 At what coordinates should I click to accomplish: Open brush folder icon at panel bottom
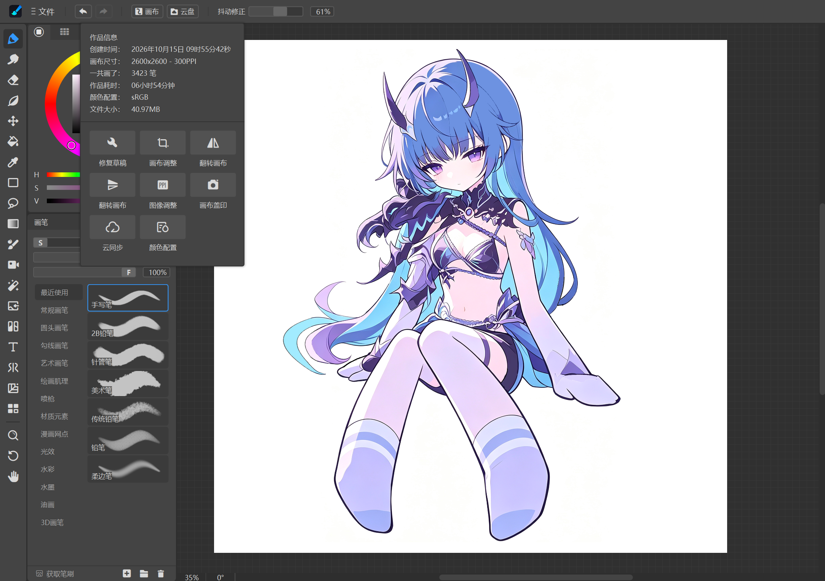(144, 573)
